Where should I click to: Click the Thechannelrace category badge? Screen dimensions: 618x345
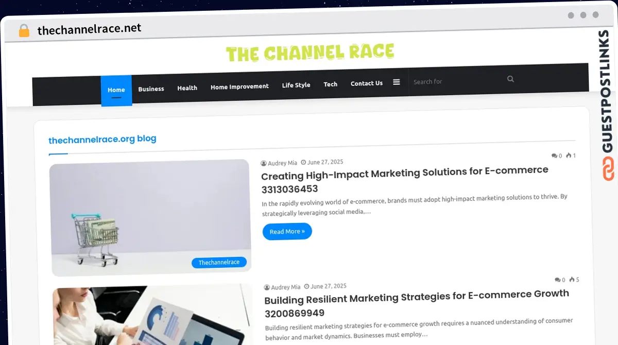pyautogui.click(x=219, y=263)
